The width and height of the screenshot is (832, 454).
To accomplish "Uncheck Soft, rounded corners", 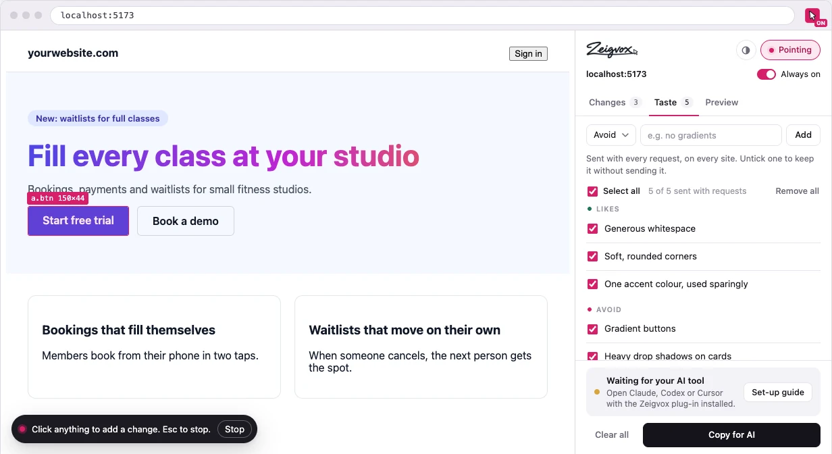I will 593,257.
